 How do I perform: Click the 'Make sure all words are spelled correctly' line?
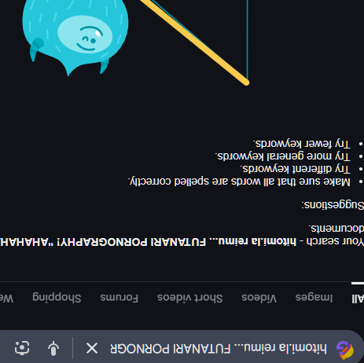pyautogui.click(x=240, y=181)
